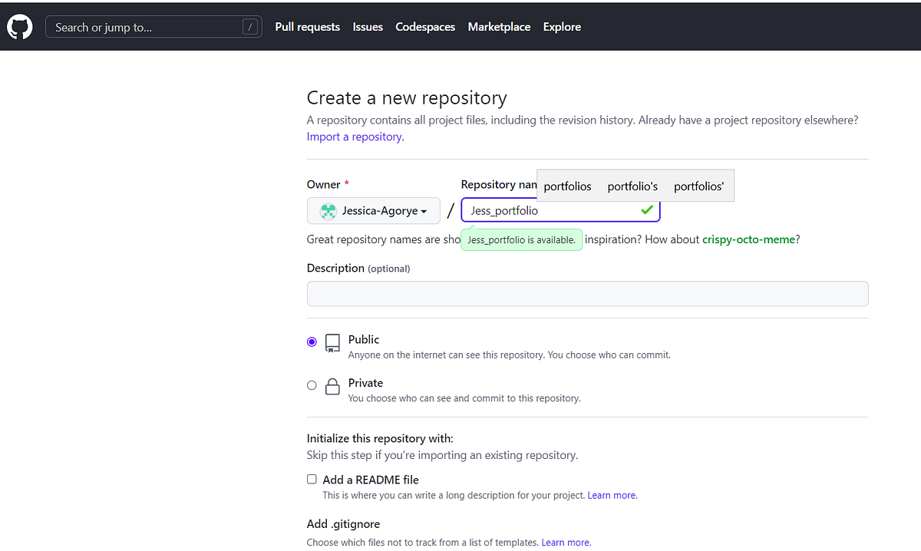
Task: Click the lock icon beside Private
Action: (332, 387)
